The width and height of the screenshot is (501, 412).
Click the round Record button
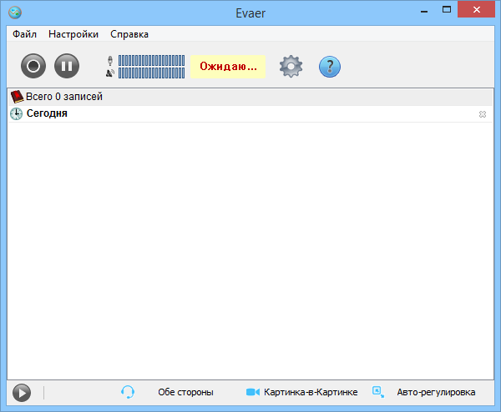tap(33, 66)
